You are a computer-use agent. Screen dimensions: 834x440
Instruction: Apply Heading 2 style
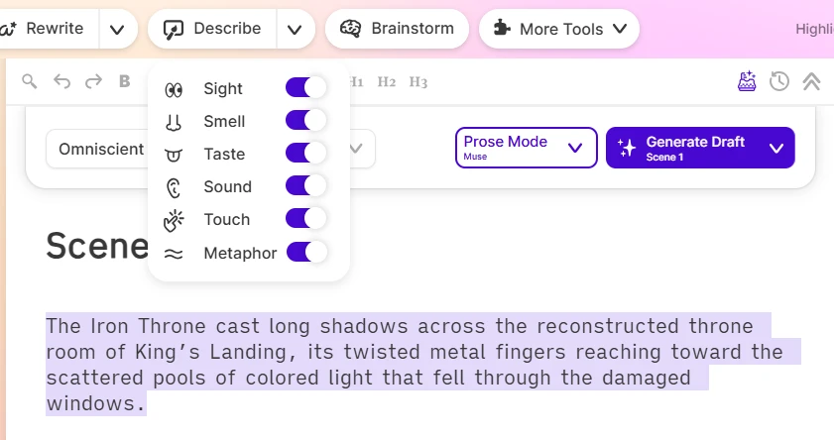[387, 81]
